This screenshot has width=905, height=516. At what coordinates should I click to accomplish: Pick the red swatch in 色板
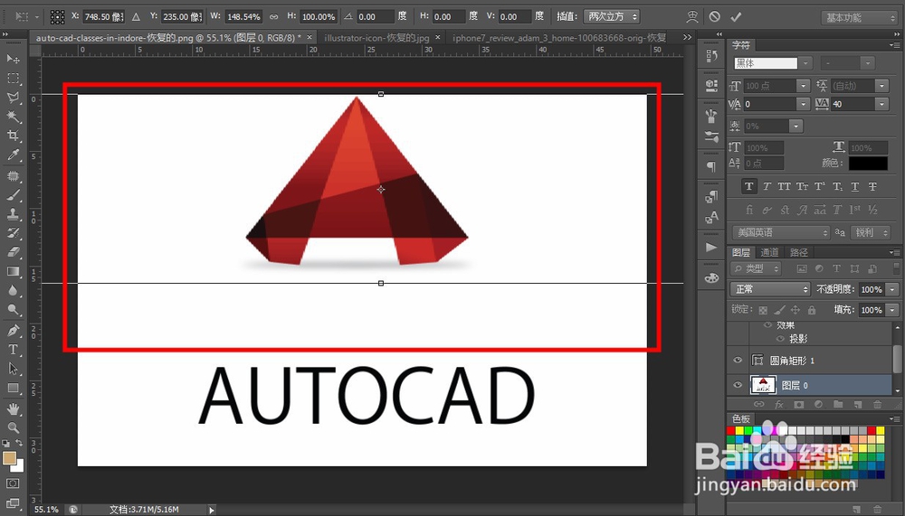[731, 431]
